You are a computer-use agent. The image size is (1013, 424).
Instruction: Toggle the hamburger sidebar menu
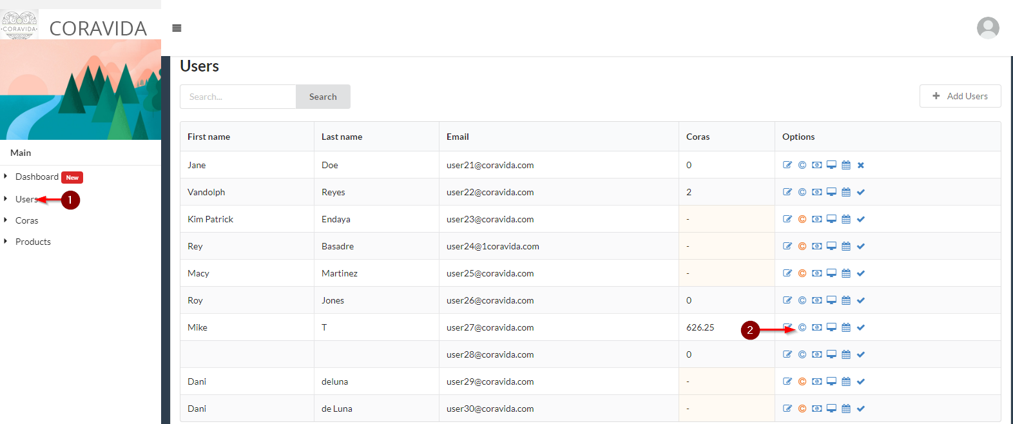click(177, 28)
